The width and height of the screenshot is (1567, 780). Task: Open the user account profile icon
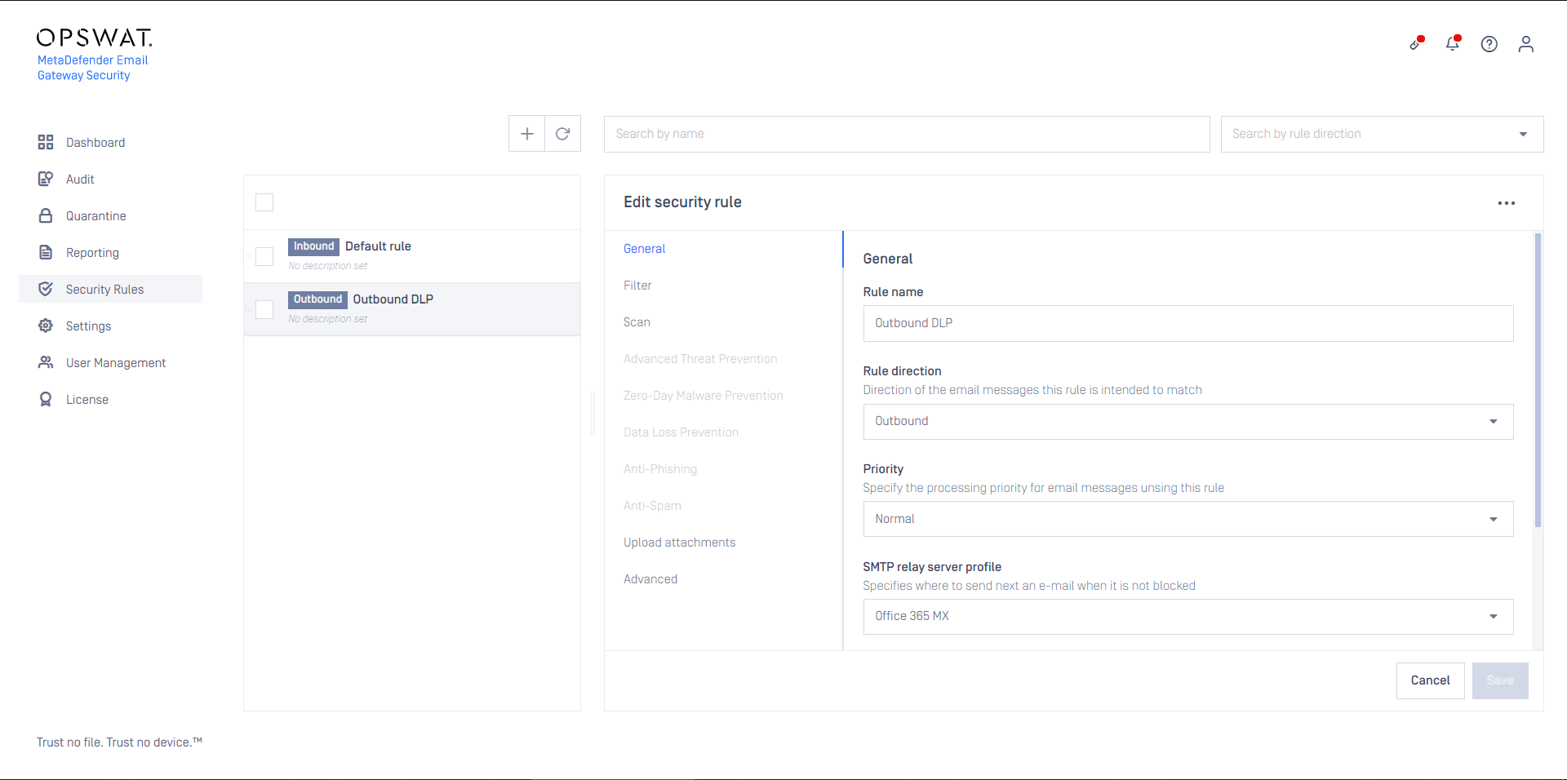click(x=1525, y=44)
